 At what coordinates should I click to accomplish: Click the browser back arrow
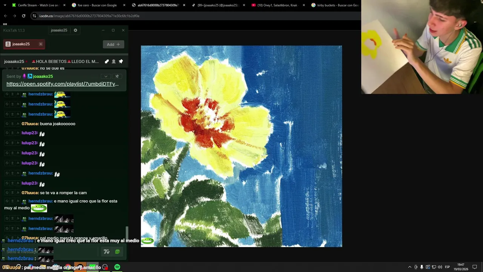click(5, 16)
